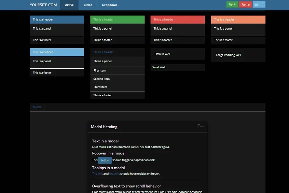
Task: Select the En language button
Action: click(256, 4)
